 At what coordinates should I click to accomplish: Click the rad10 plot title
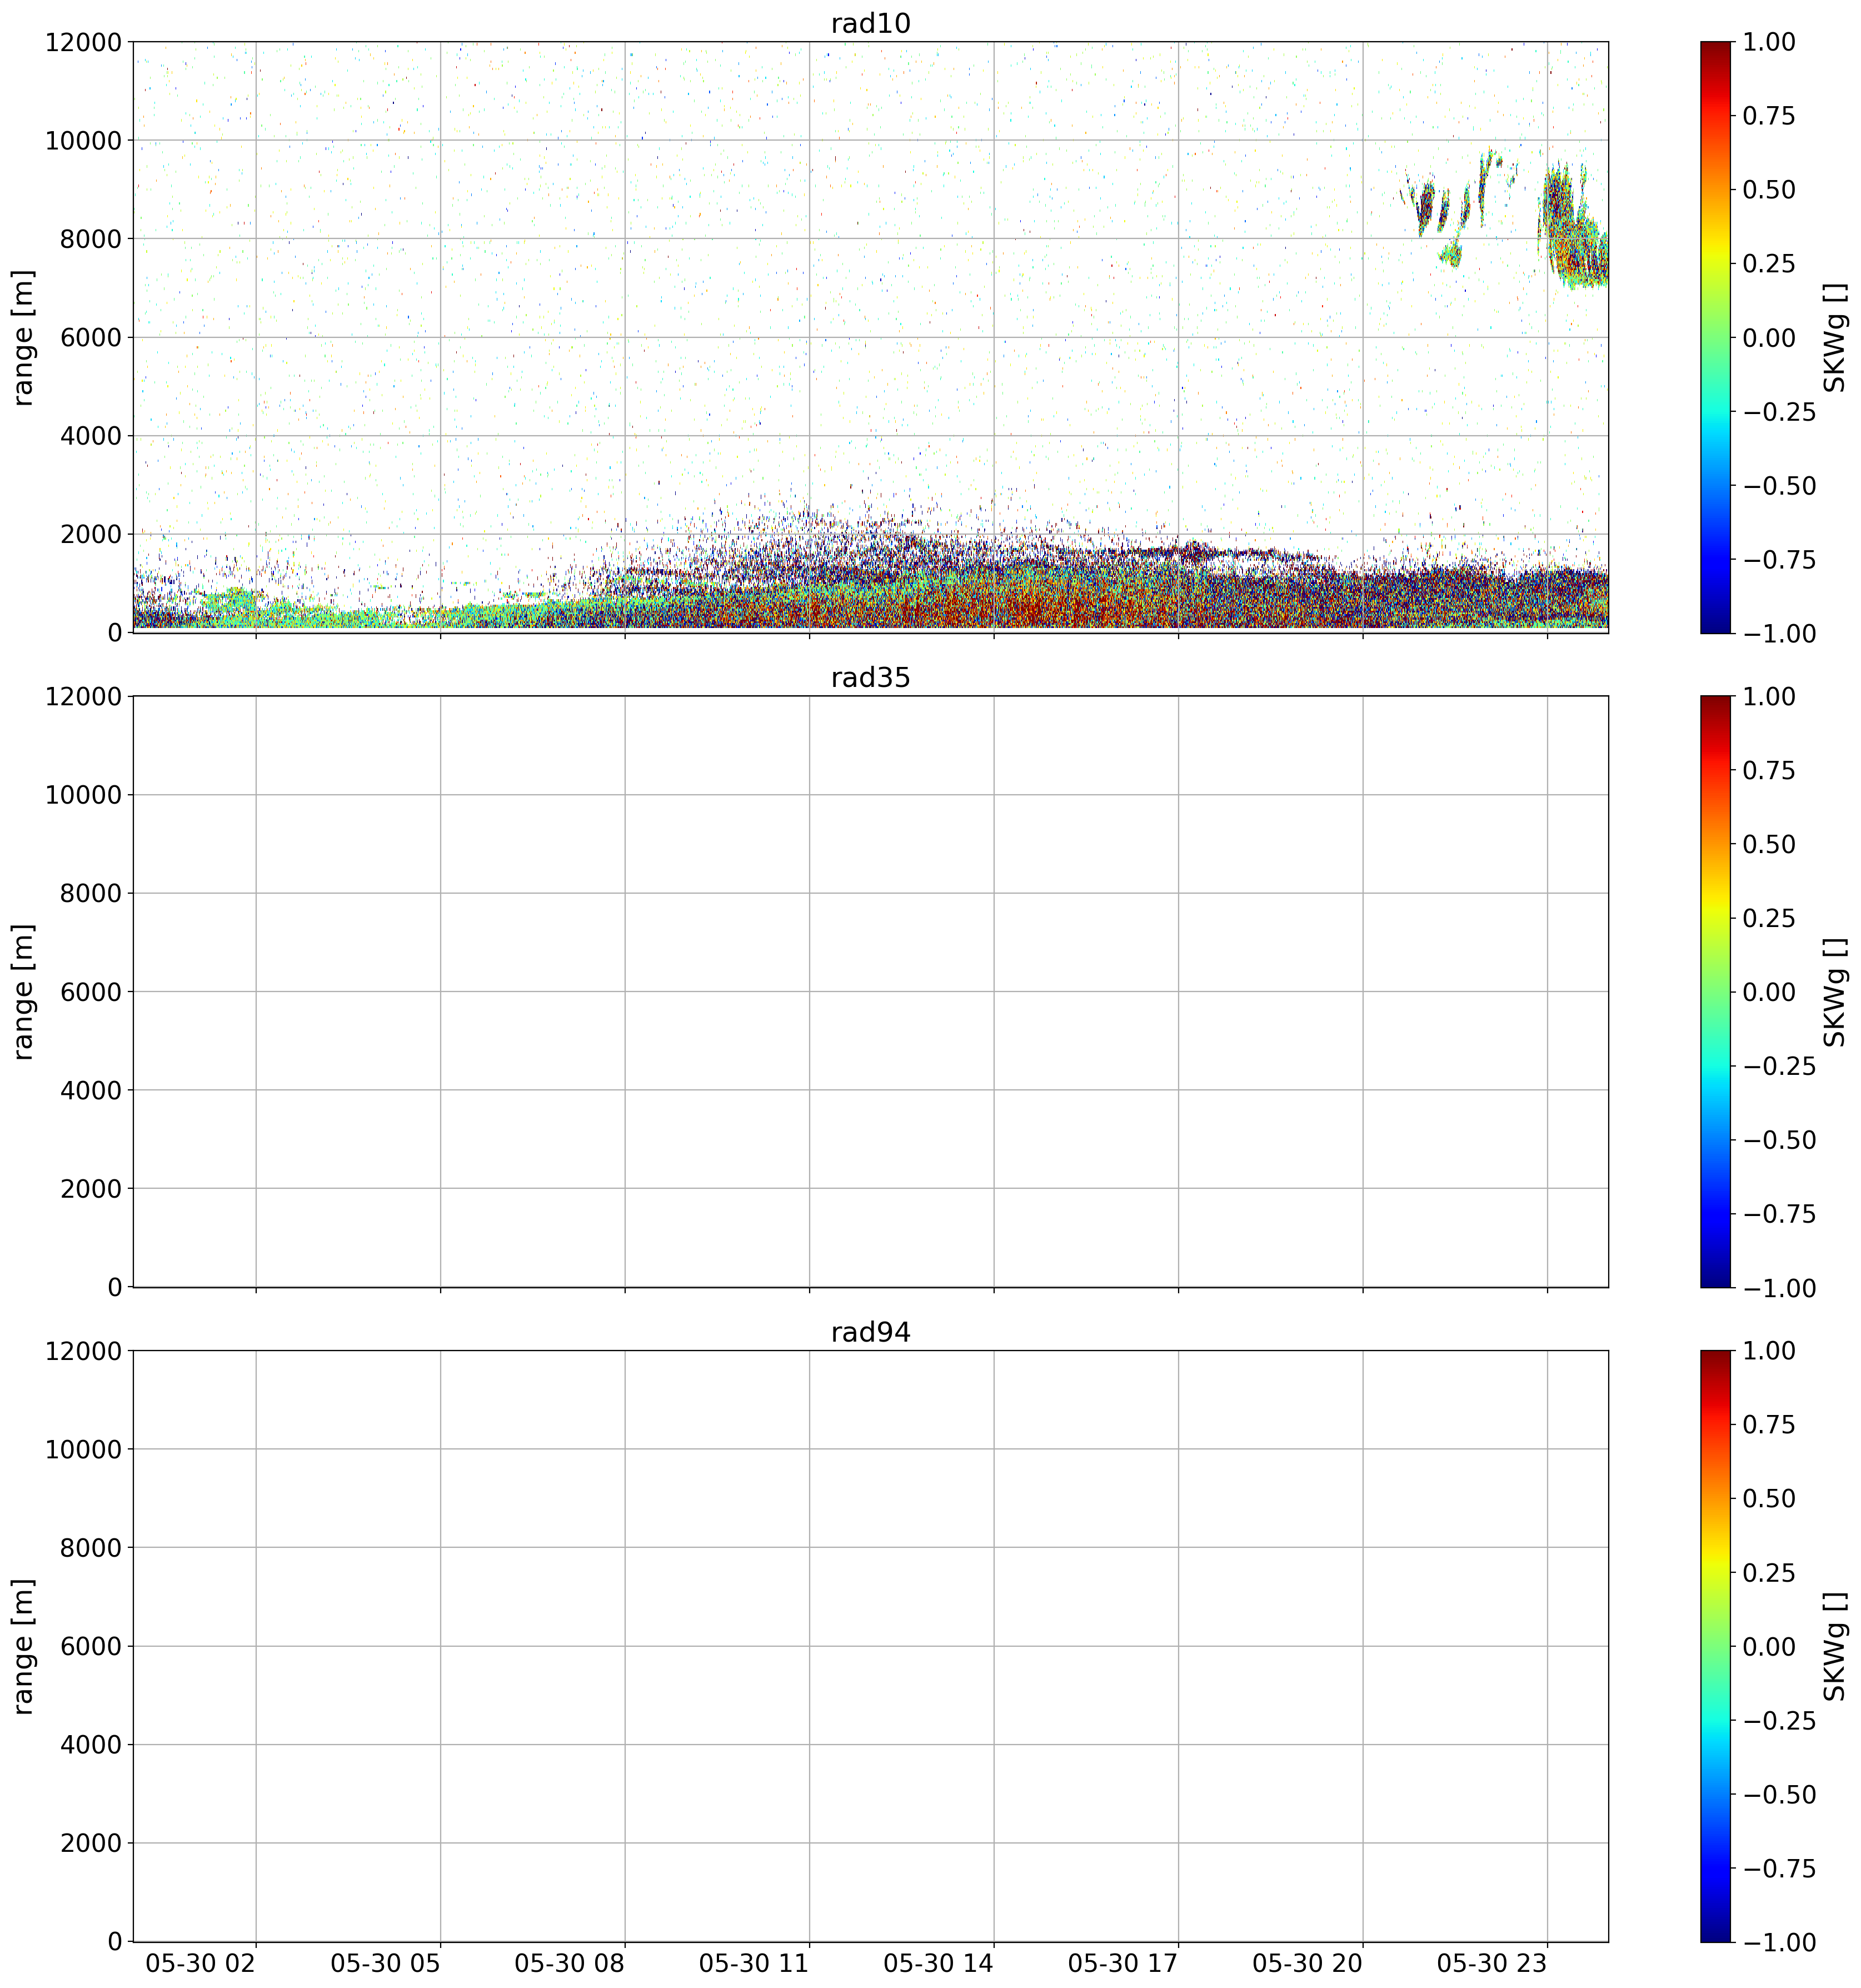point(870,23)
